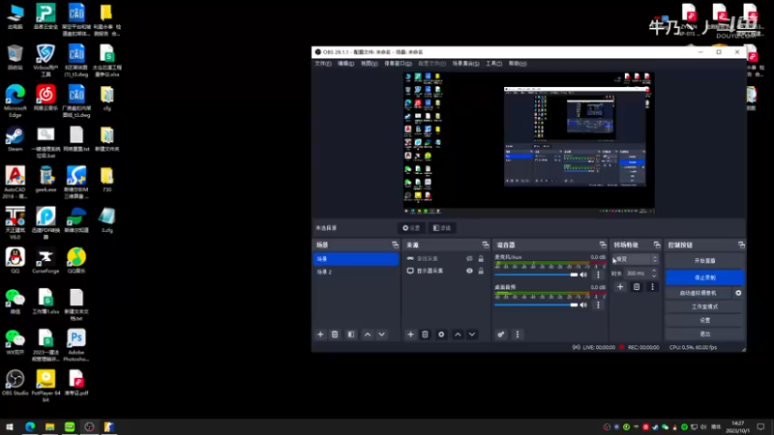Open Desktop Audio channel options dots
The height and width of the screenshot is (435, 774).
598,304
